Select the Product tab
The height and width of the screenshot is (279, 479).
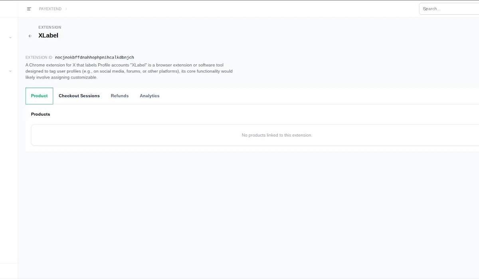click(39, 96)
